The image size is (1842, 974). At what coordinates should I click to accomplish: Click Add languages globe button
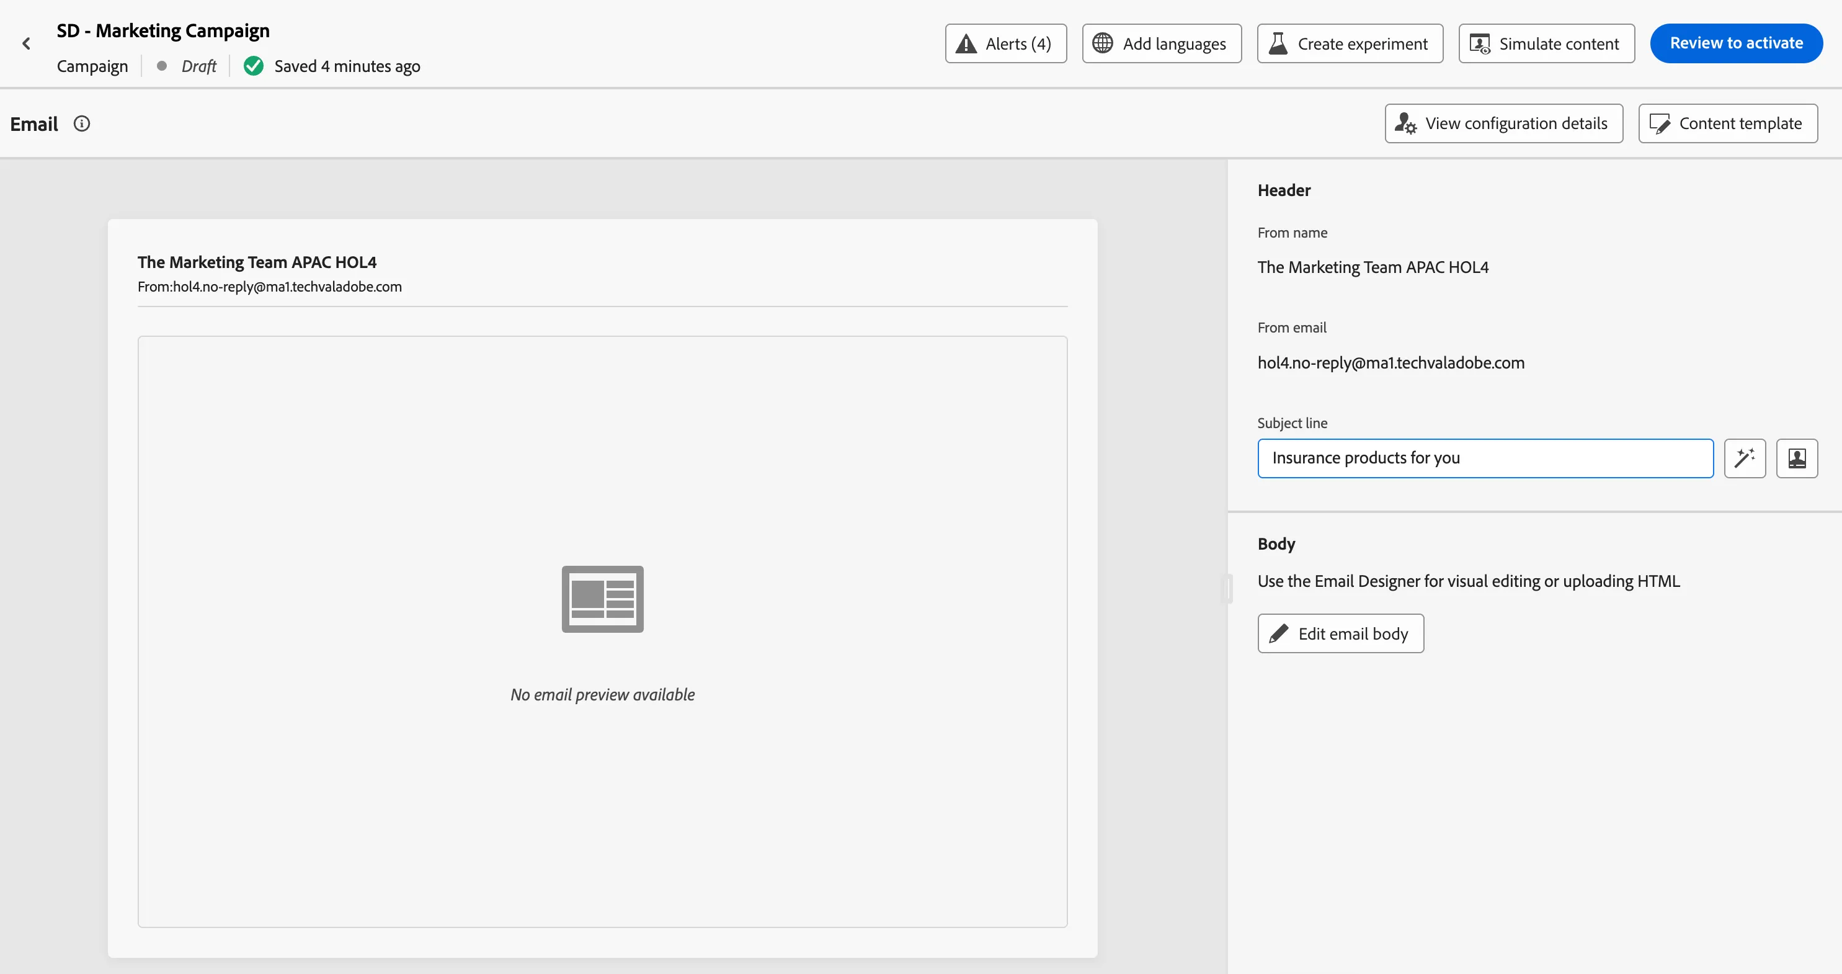click(1161, 43)
